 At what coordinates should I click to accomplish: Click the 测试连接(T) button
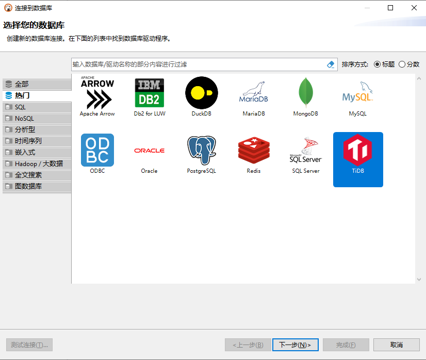coord(29,345)
